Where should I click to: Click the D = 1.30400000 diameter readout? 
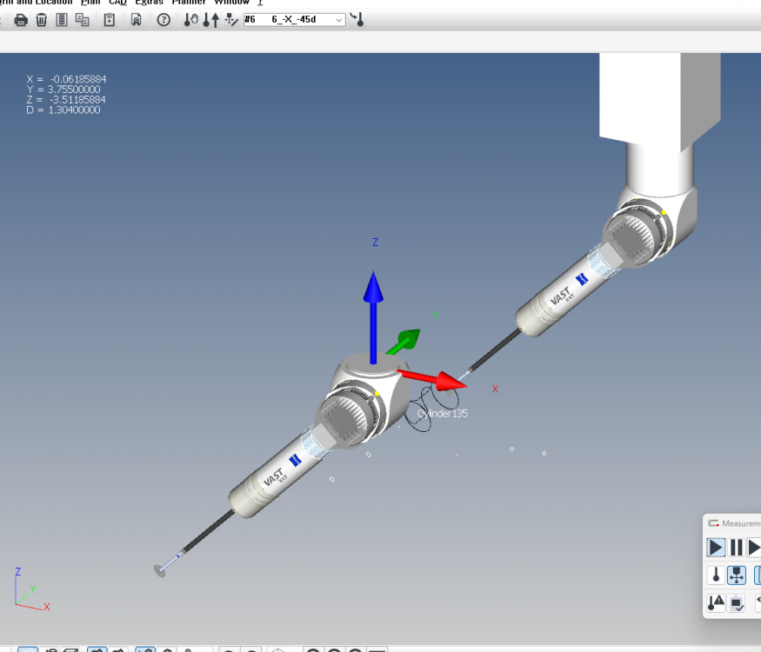pos(63,110)
